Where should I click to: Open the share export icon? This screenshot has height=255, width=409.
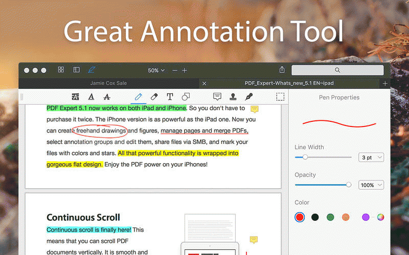[x=282, y=69]
